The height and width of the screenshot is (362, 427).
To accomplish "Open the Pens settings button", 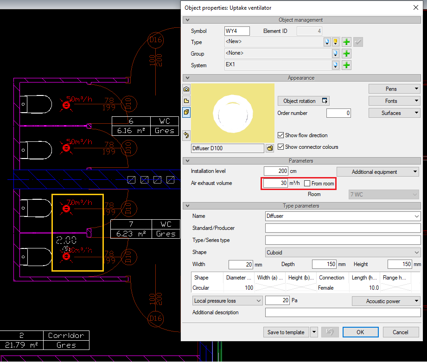I will click(394, 89).
